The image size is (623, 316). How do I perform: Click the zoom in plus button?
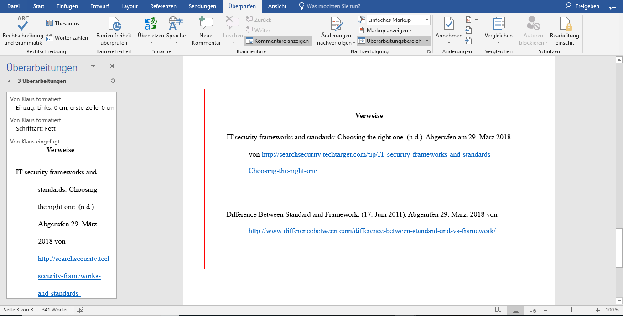point(598,310)
